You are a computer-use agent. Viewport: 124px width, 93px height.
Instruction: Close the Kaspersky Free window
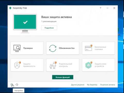[x=114, y=8]
